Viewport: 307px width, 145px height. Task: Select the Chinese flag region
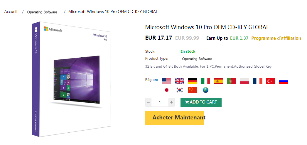tap(193, 90)
